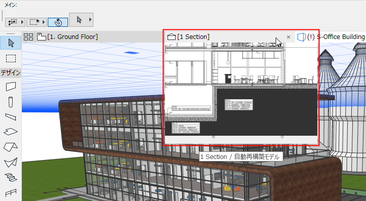Open the tab overview grid icon
The width and height of the screenshot is (366, 201).
coord(28,37)
